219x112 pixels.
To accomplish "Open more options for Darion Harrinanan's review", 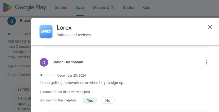I will [x=207, y=62].
